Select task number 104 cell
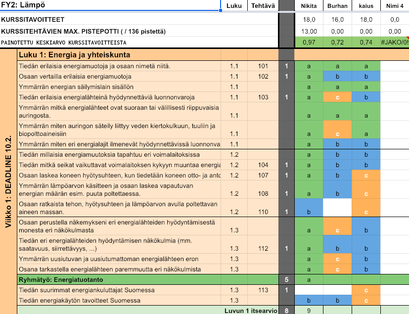The image size is (409, 314). click(x=263, y=165)
